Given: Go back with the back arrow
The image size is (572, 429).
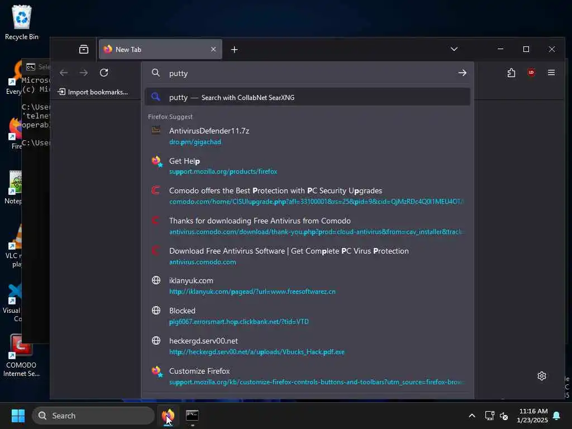Looking at the screenshot, I should tap(64, 73).
